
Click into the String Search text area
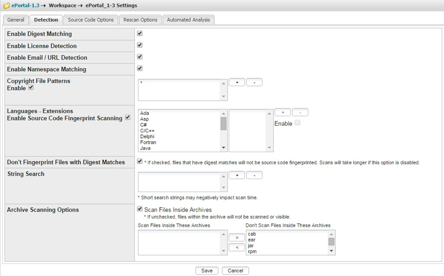point(179,182)
